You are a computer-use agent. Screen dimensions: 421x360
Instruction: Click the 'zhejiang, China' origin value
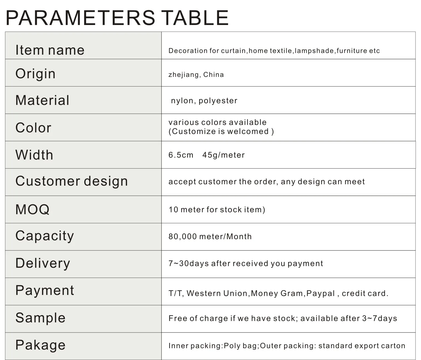point(196,75)
